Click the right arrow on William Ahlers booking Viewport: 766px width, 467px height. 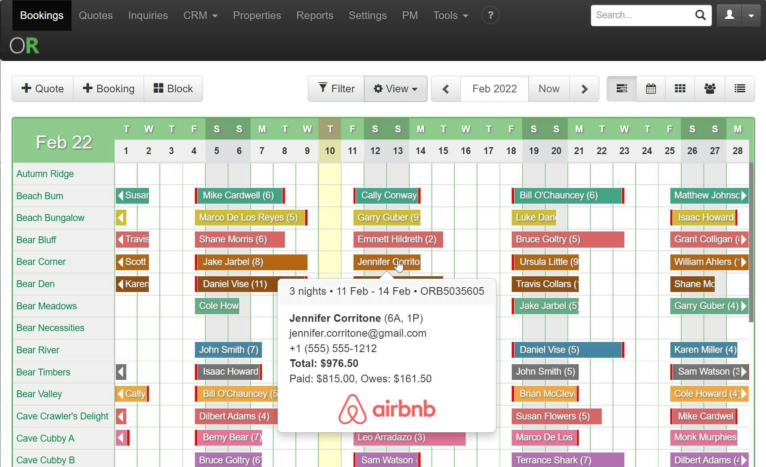pos(744,262)
